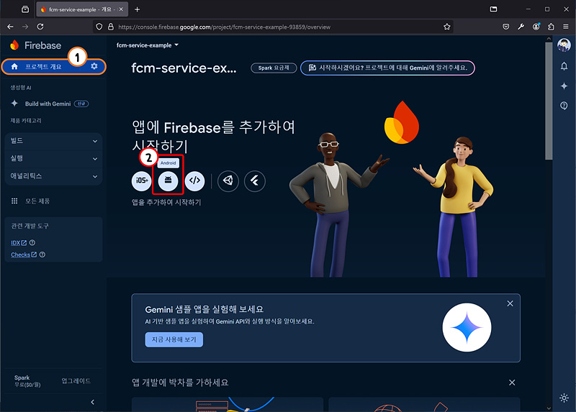
Task: Open browser extensions puzzle icon
Action: coord(551,27)
